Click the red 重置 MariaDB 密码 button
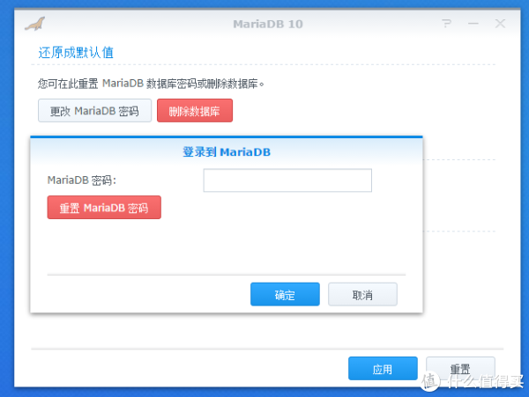Screen dimensions: 529x397 coord(104,208)
